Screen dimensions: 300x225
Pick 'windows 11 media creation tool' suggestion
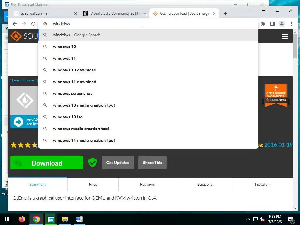[148, 140]
